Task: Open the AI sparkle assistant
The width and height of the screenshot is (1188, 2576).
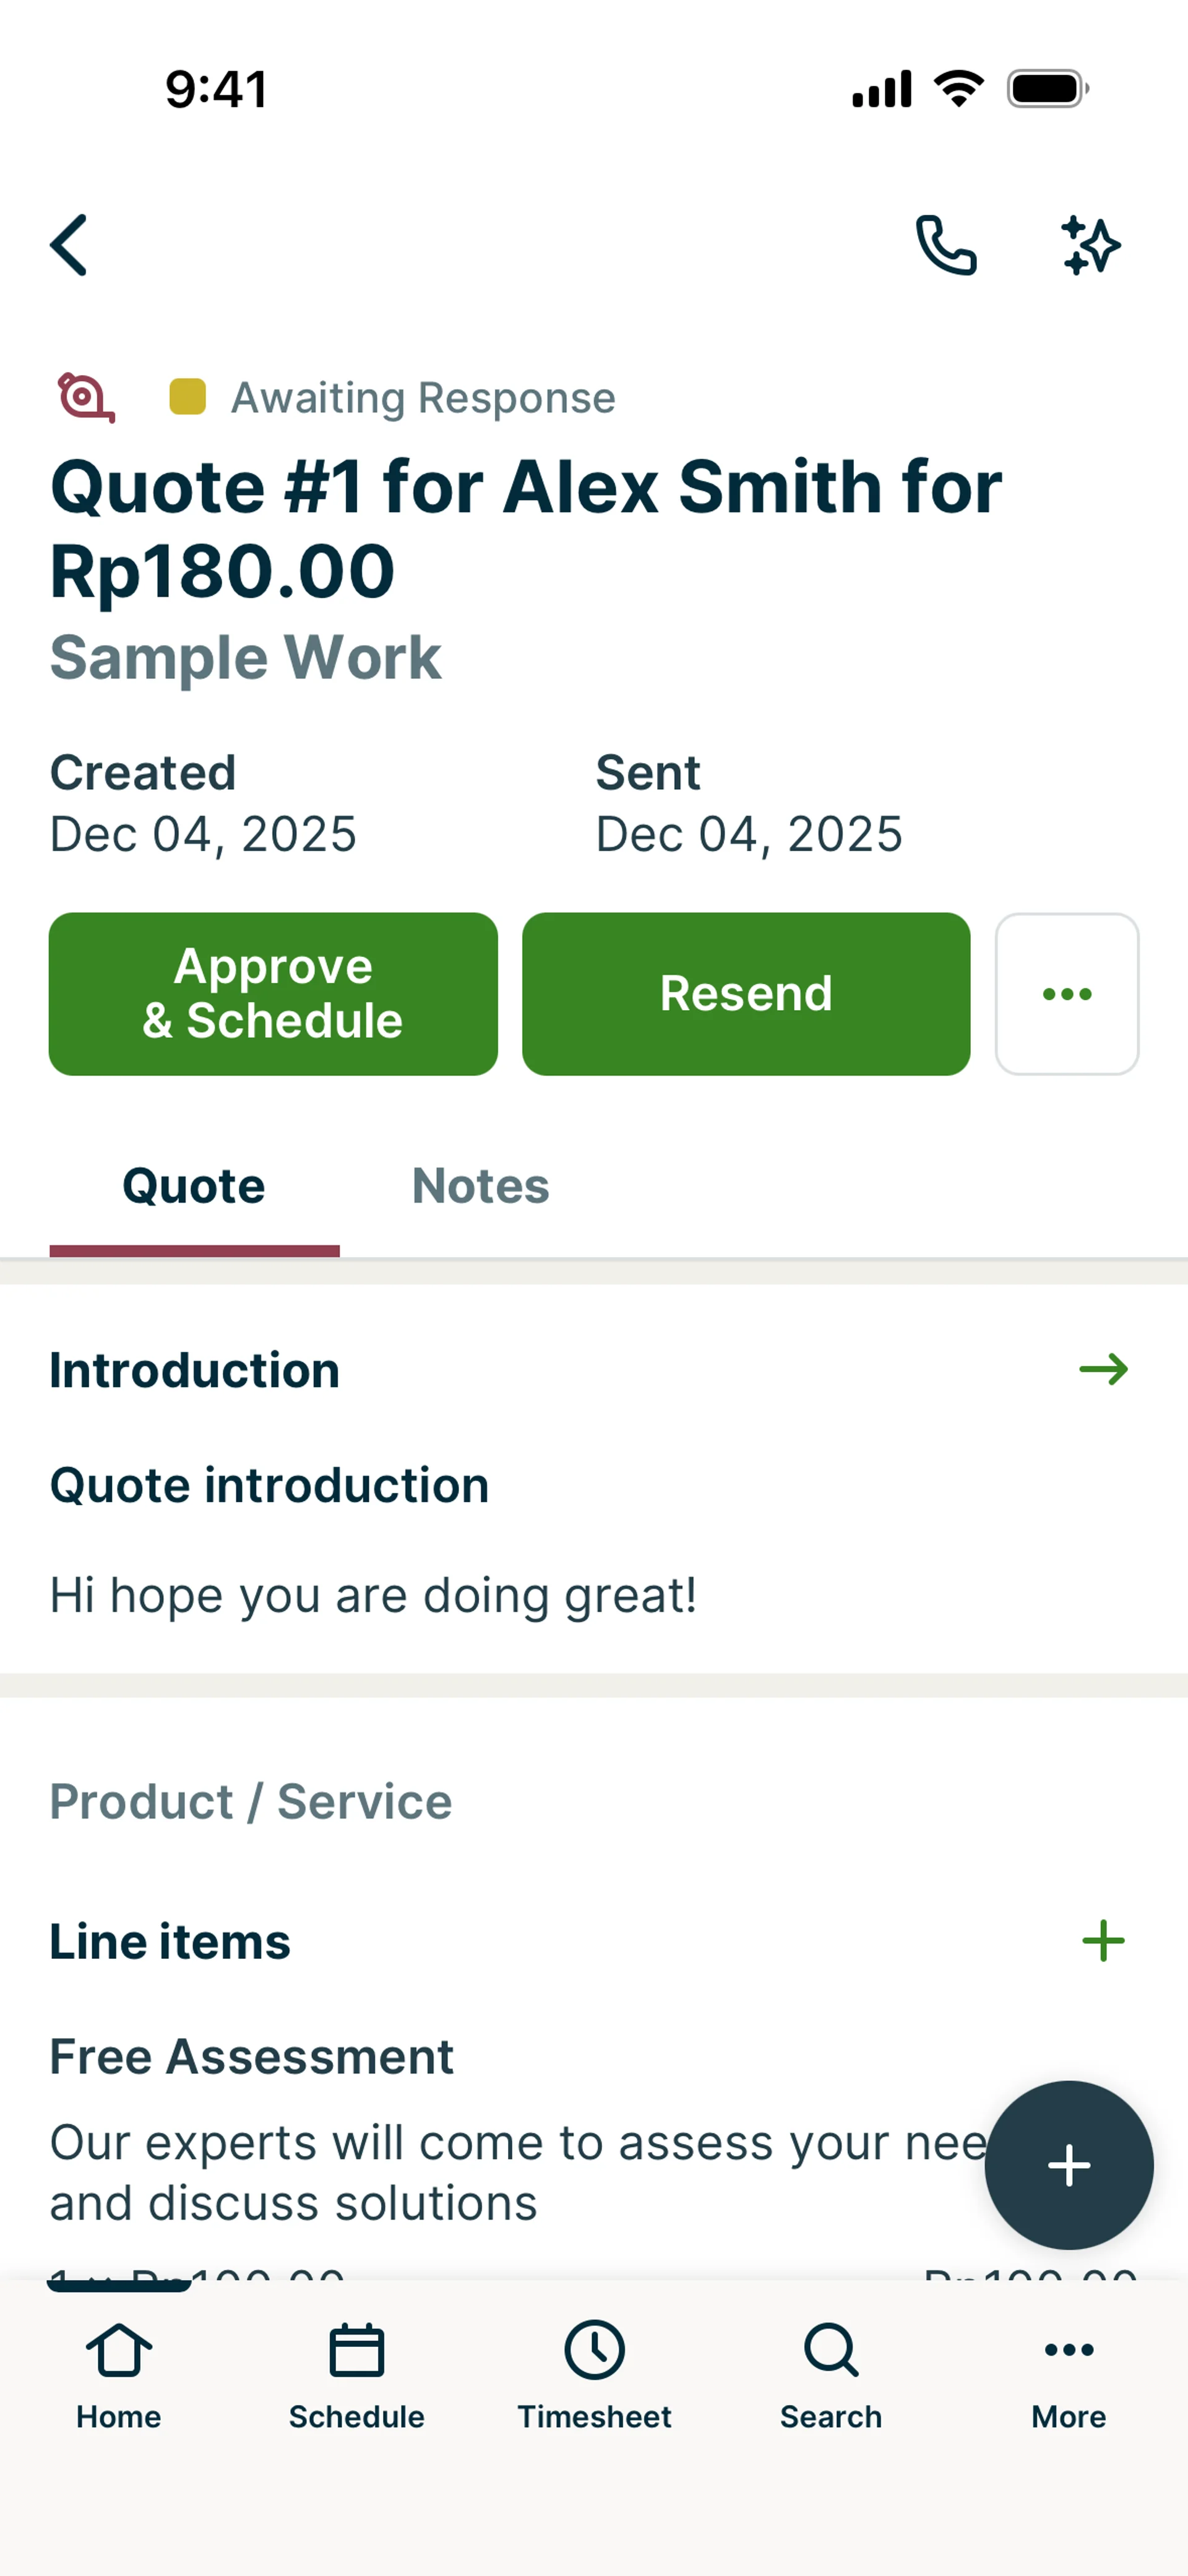Action: pos(1090,244)
